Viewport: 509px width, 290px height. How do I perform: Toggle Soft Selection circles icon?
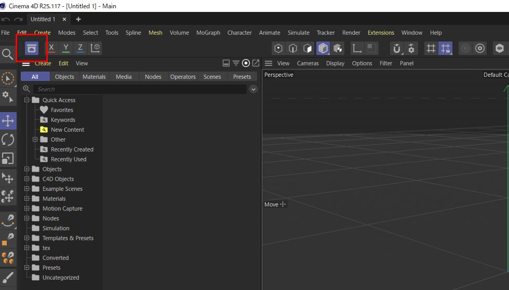tap(465, 48)
